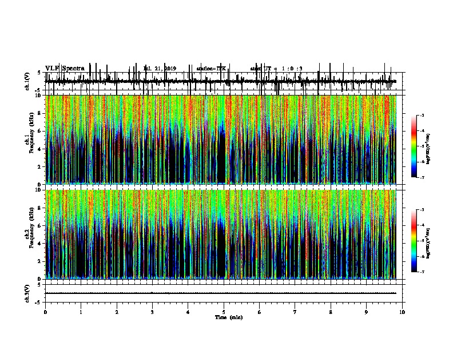Click the time axis tick label "4"
The width and height of the screenshot is (453, 350).
188,312
